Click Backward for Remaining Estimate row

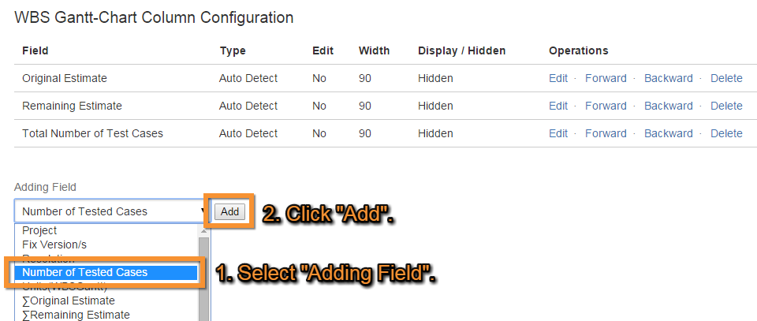pyautogui.click(x=668, y=106)
